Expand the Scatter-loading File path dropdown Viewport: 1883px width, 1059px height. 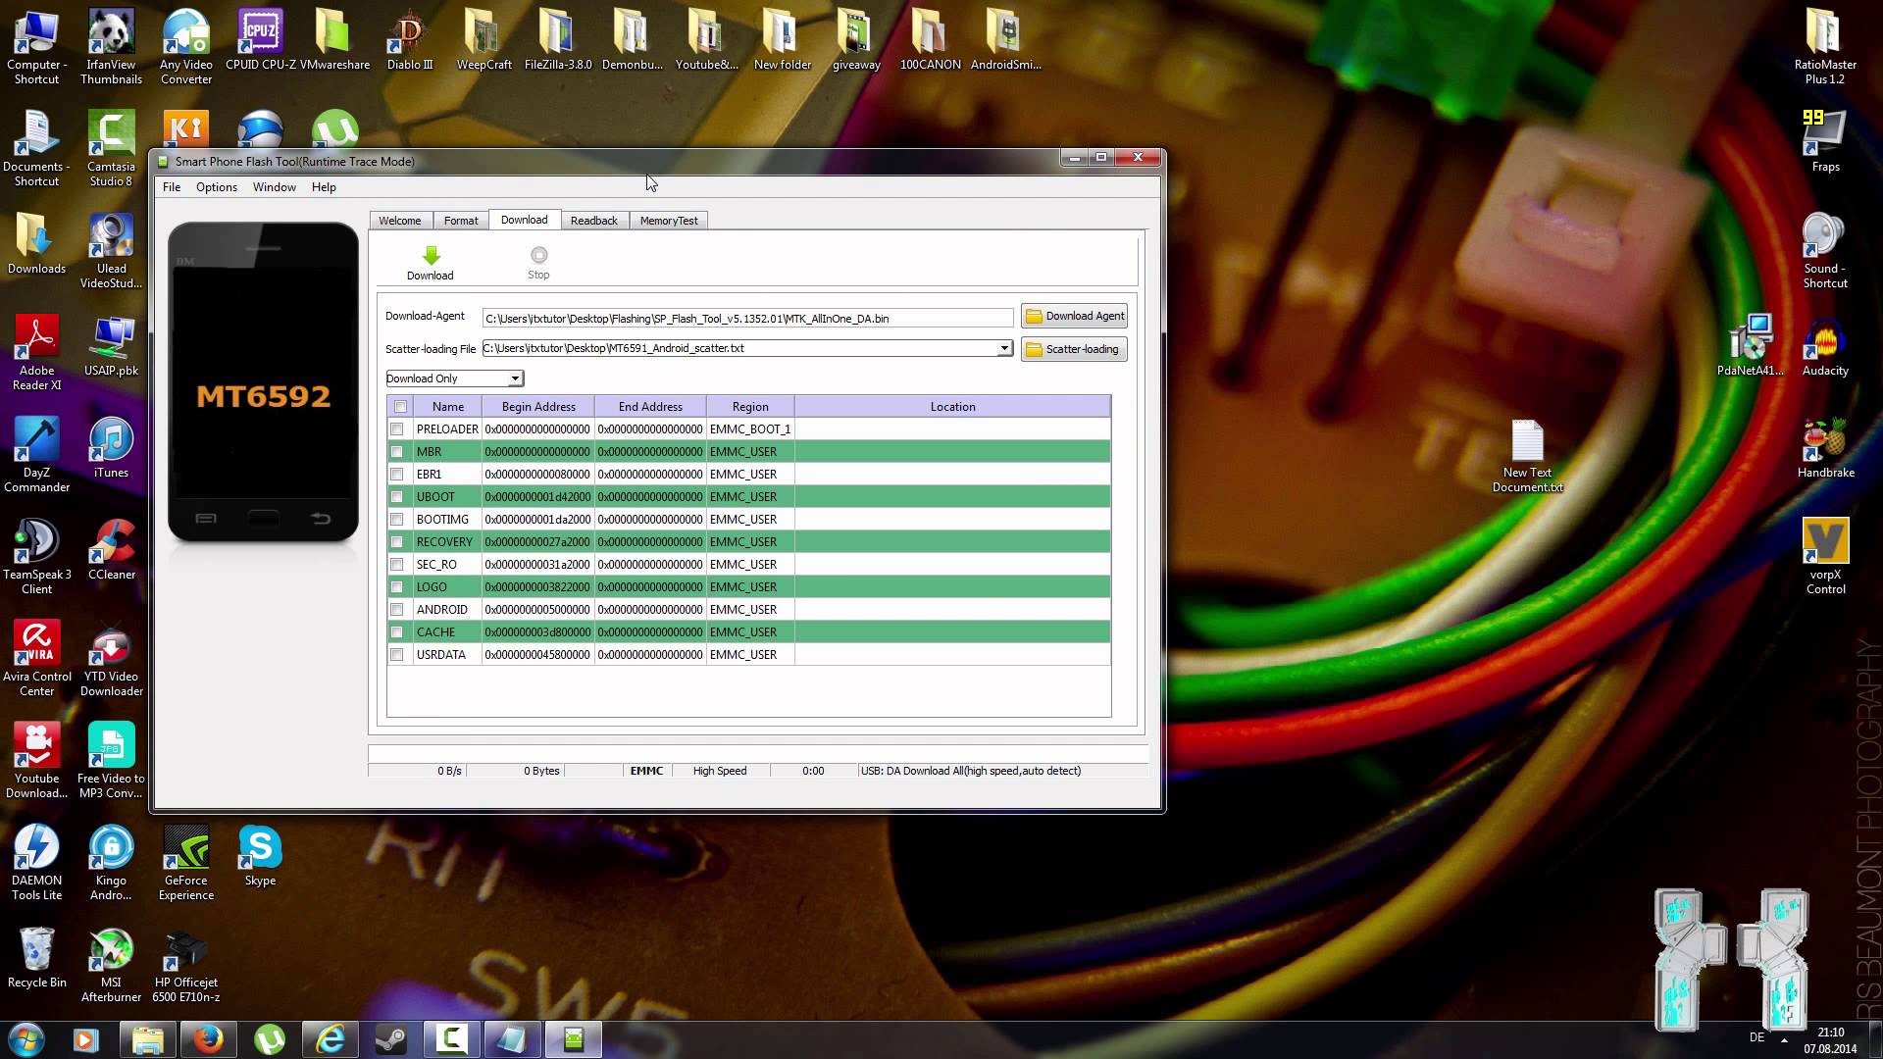[x=1004, y=348]
